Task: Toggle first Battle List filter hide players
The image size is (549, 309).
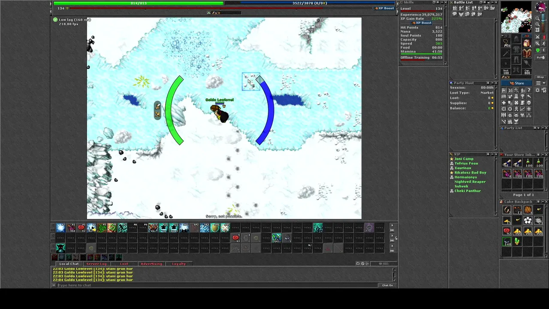Action: pyautogui.click(x=455, y=8)
